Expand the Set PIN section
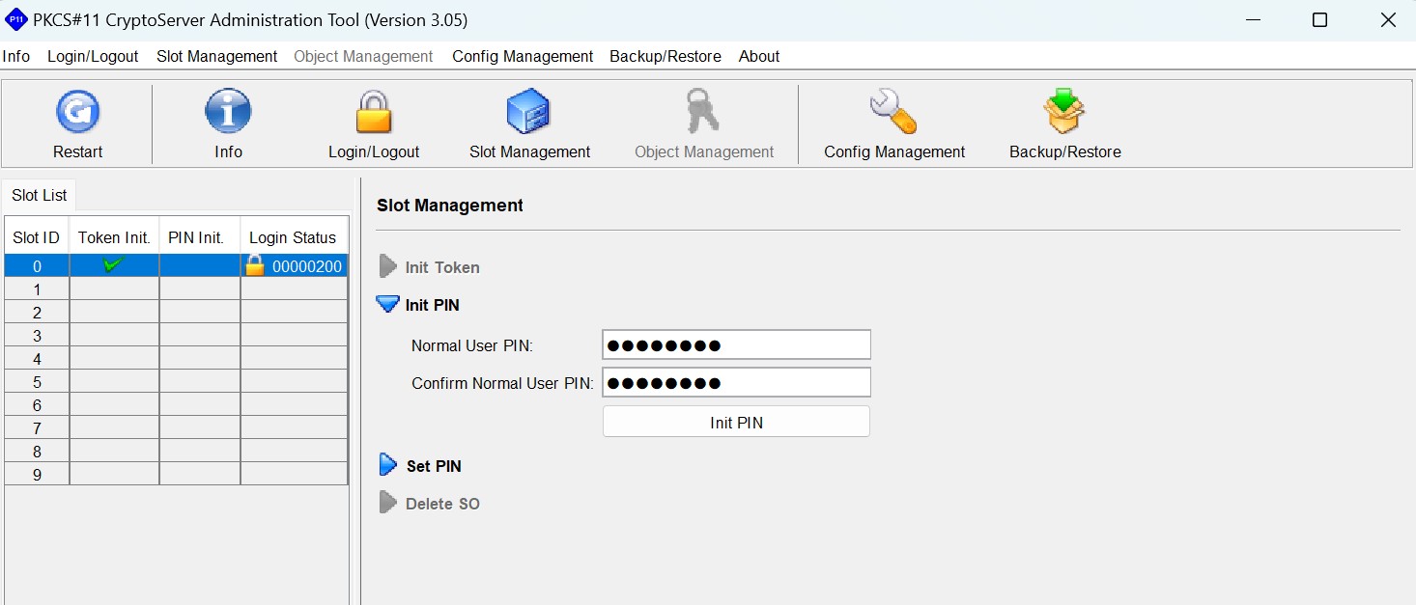Screen dimensions: 1416x605 click(388, 465)
